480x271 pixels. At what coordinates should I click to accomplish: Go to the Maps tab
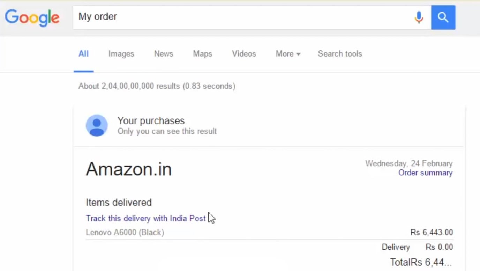click(x=202, y=54)
